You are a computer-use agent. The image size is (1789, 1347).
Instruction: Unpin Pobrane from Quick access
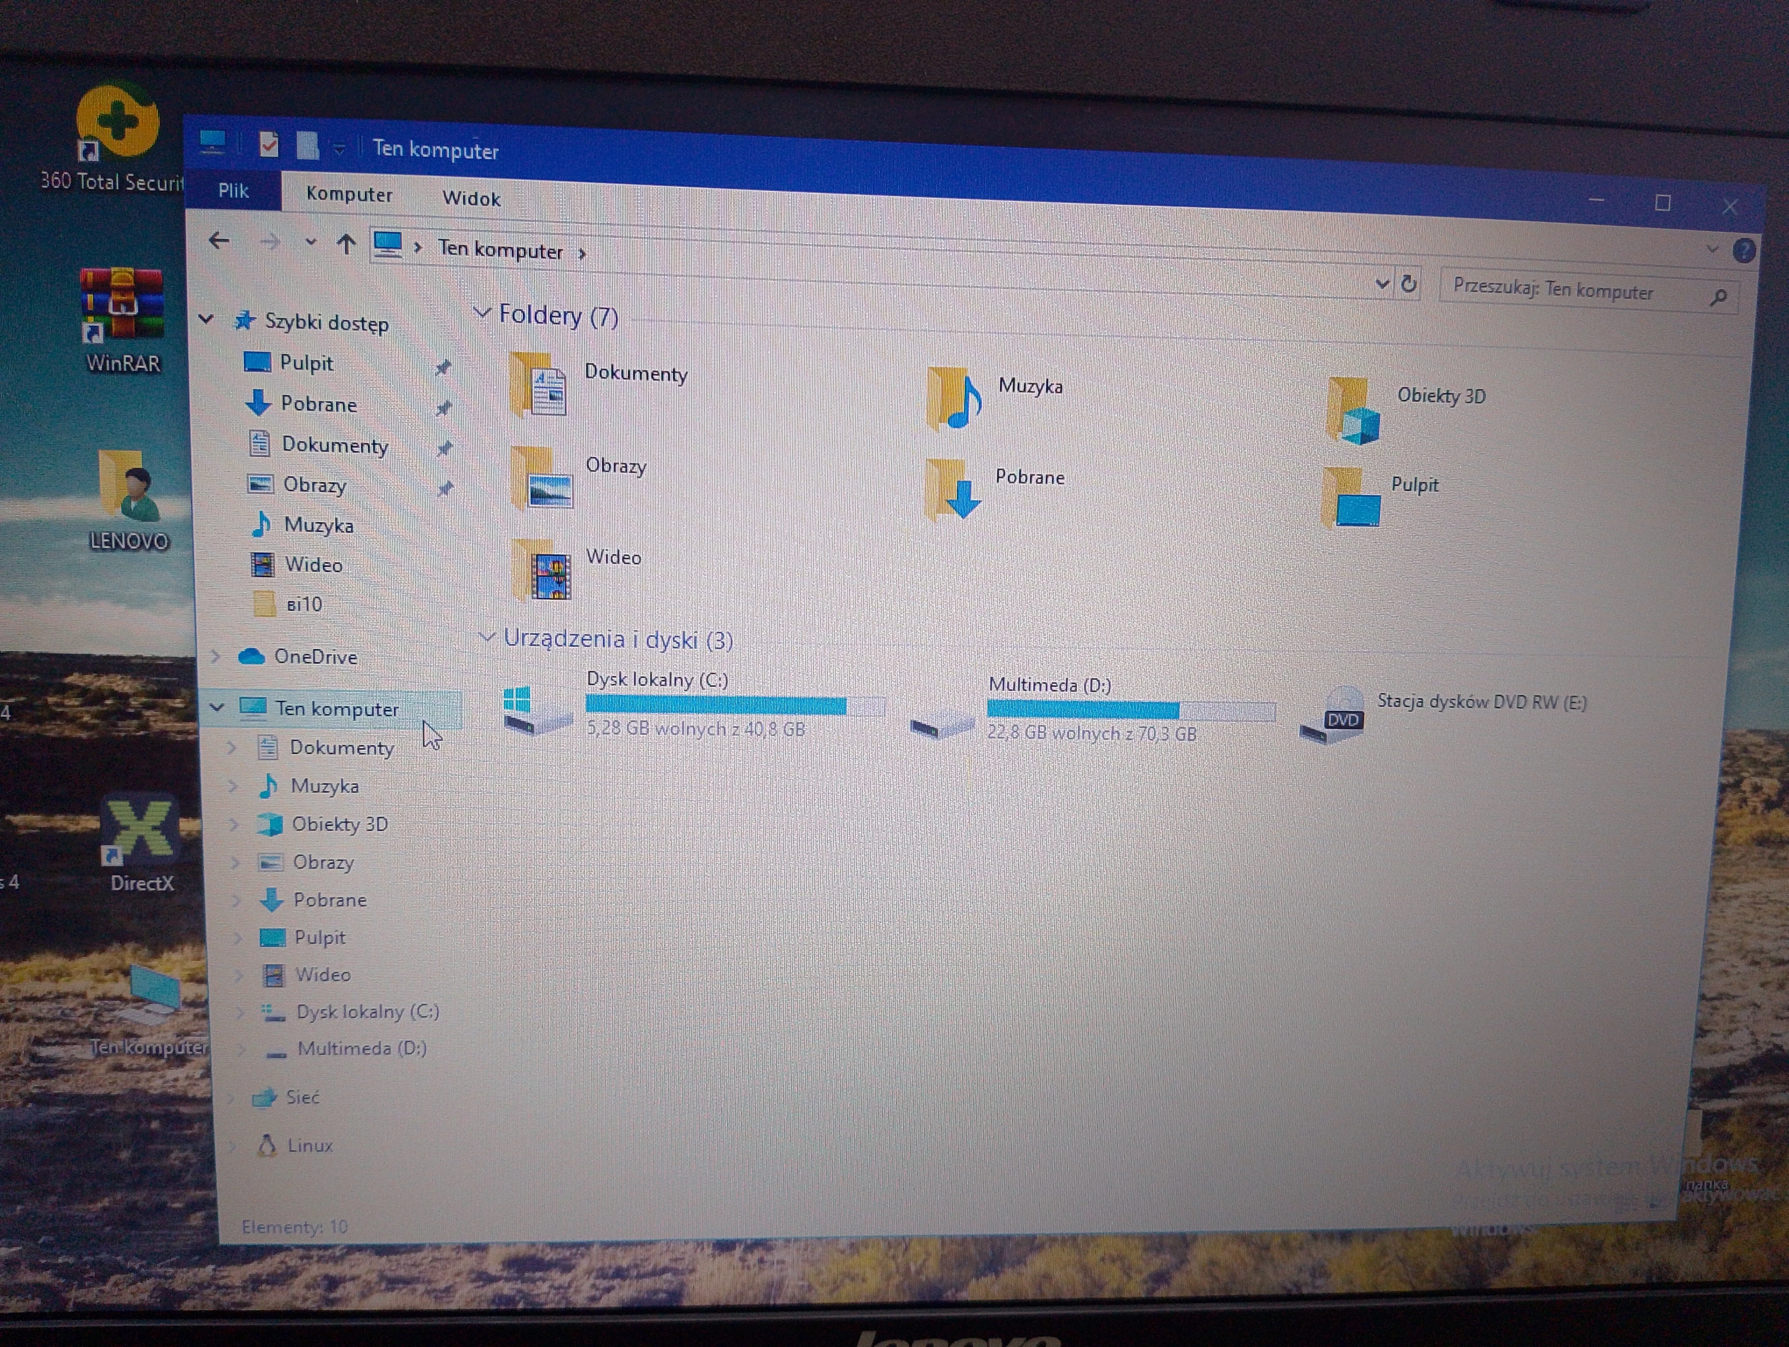[x=443, y=408]
